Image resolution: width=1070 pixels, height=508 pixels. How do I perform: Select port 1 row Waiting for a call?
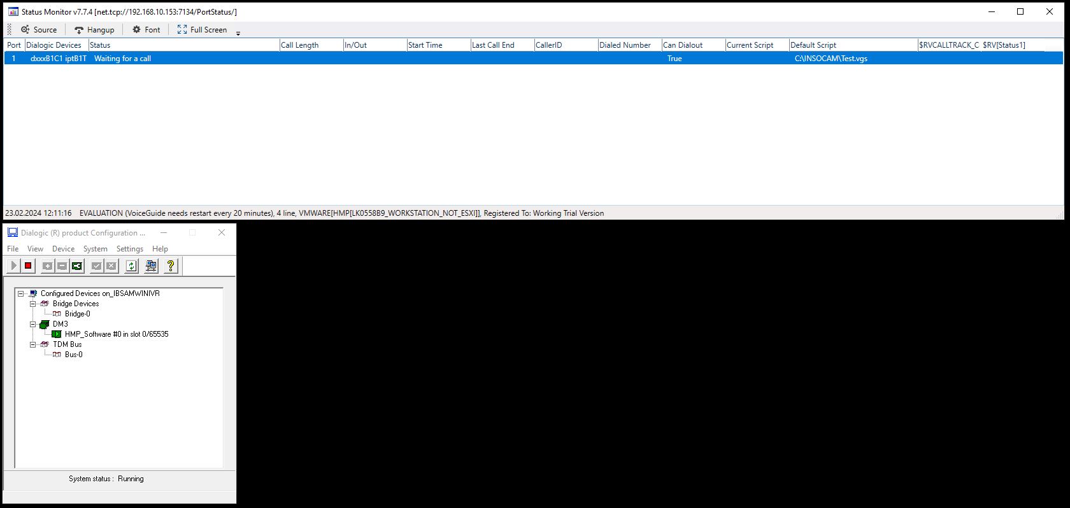coord(533,59)
